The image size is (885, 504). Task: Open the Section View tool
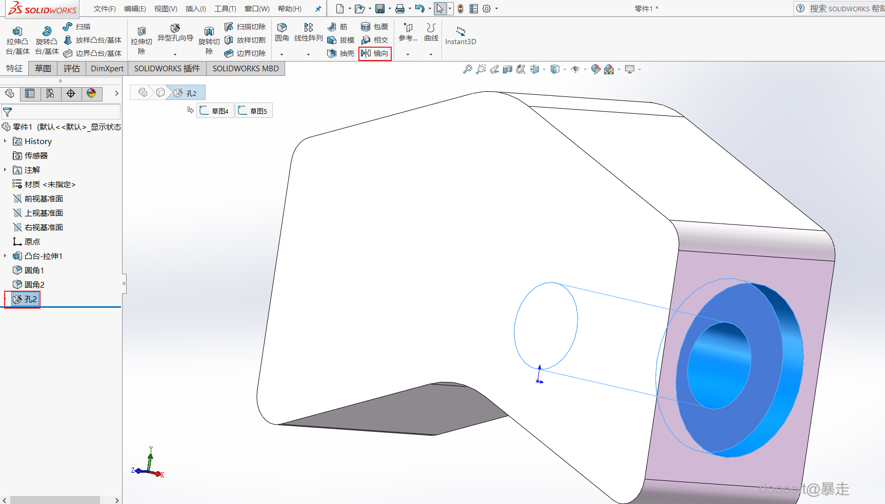click(x=508, y=69)
